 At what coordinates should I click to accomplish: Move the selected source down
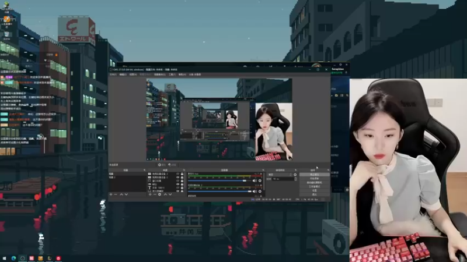click(x=170, y=194)
